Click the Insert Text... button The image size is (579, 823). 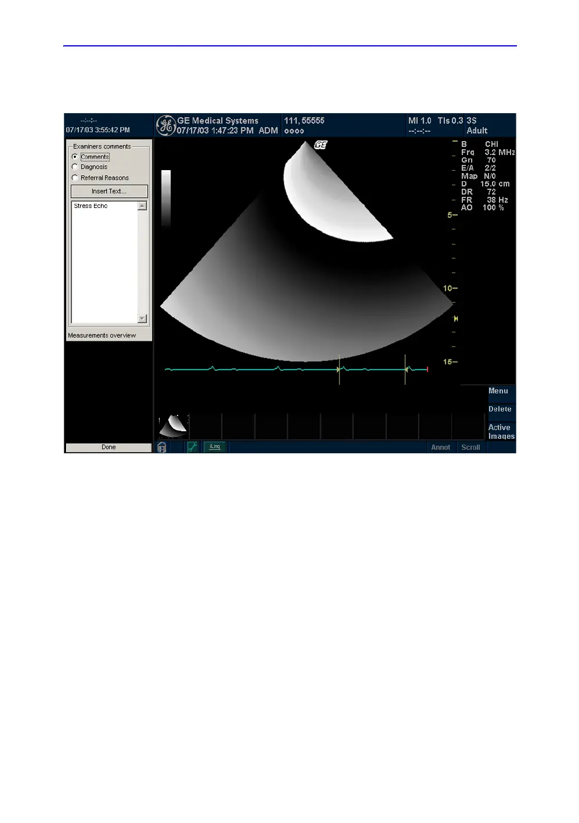click(x=109, y=191)
